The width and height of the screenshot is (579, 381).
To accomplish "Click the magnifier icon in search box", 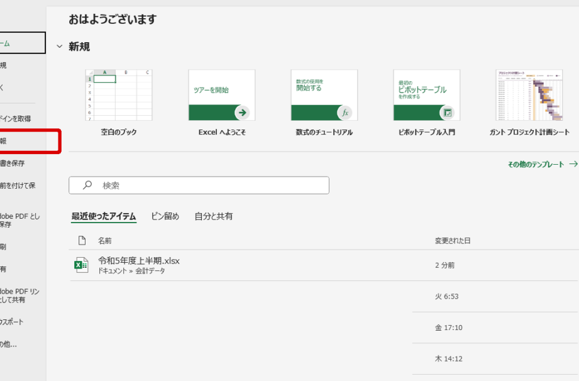I will coord(87,185).
